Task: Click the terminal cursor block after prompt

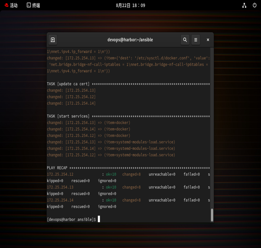Action: [99, 219]
